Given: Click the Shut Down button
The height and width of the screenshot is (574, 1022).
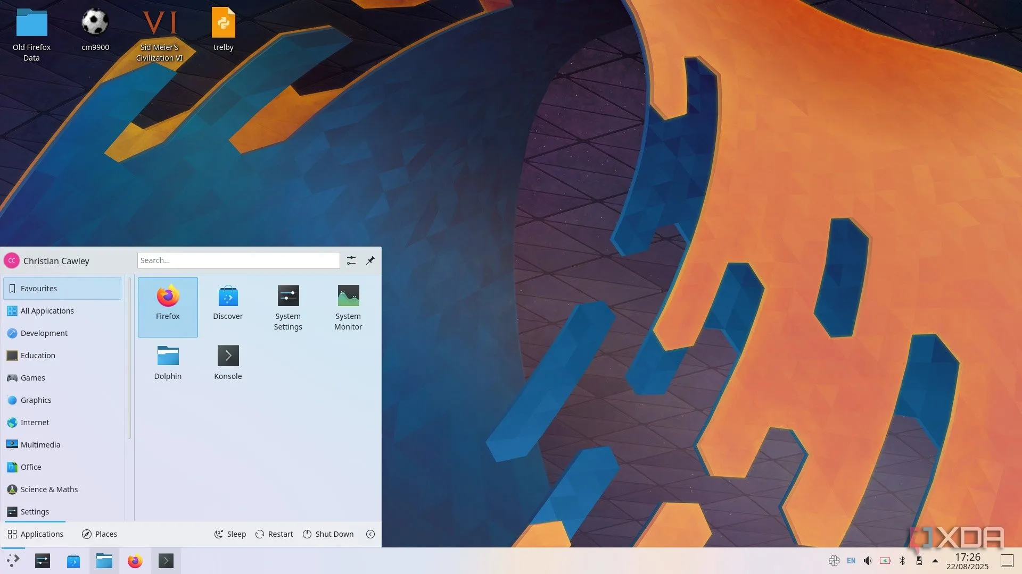Looking at the screenshot, I should 328,534.
